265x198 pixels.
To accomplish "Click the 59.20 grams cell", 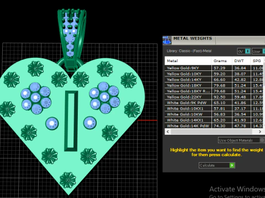I will pos(221,74).
